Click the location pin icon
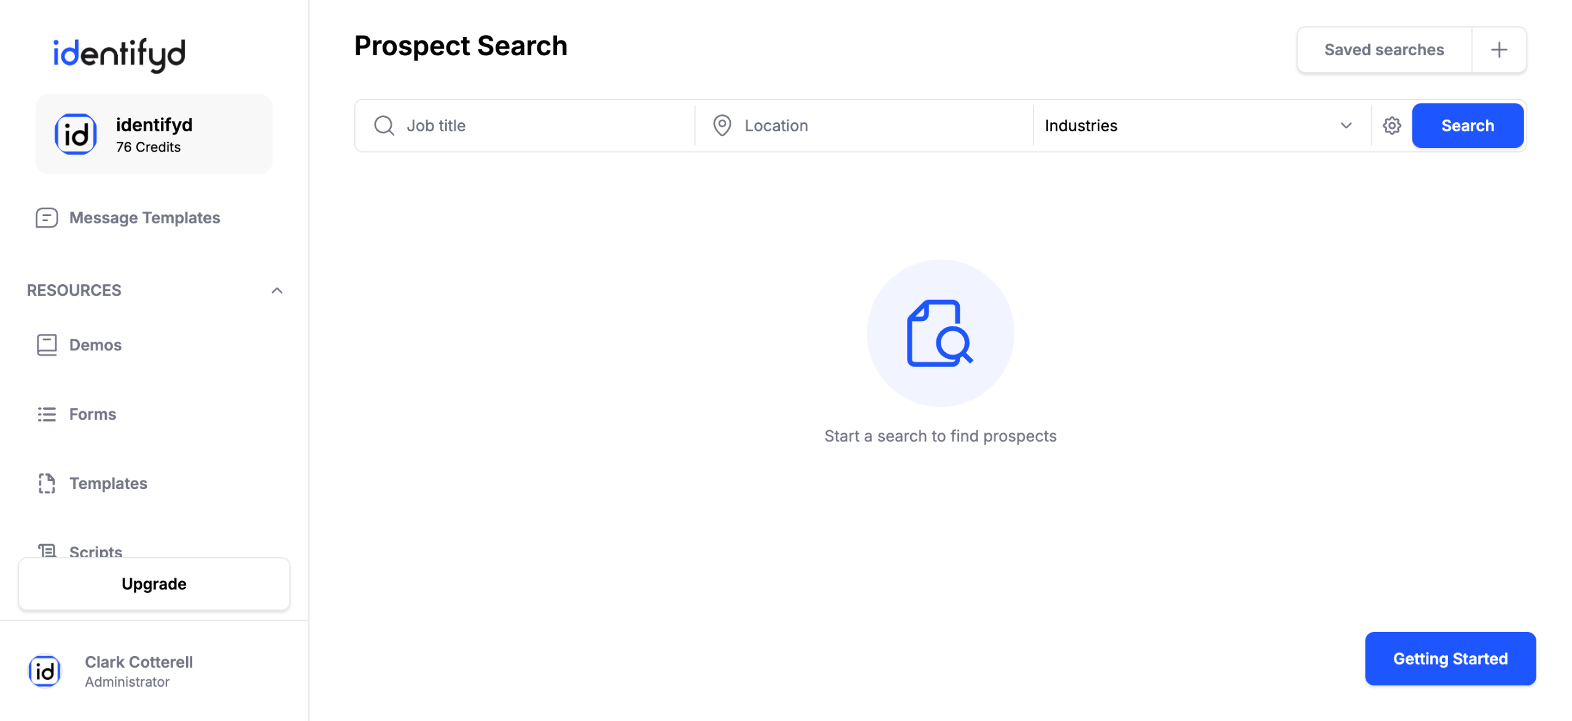This screenshot has height=721, width=1572. pyautogui.click(x=722, y=126)
